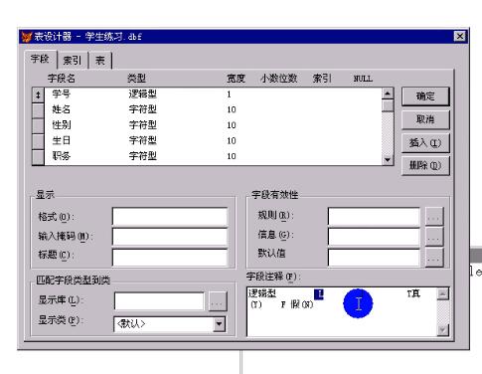Open the expression builder for 规则(R)
Viewport: 482px width, 374px height.
point(433,217)
